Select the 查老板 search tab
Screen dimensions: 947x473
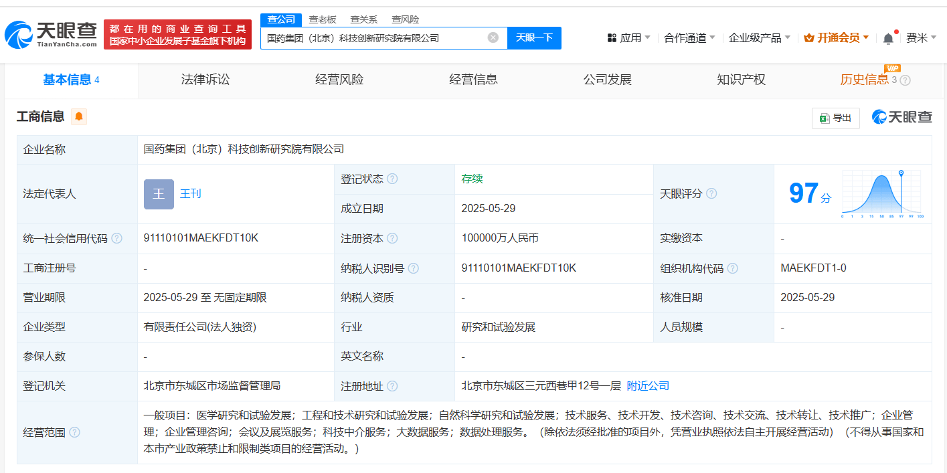[x=323, y=19]
